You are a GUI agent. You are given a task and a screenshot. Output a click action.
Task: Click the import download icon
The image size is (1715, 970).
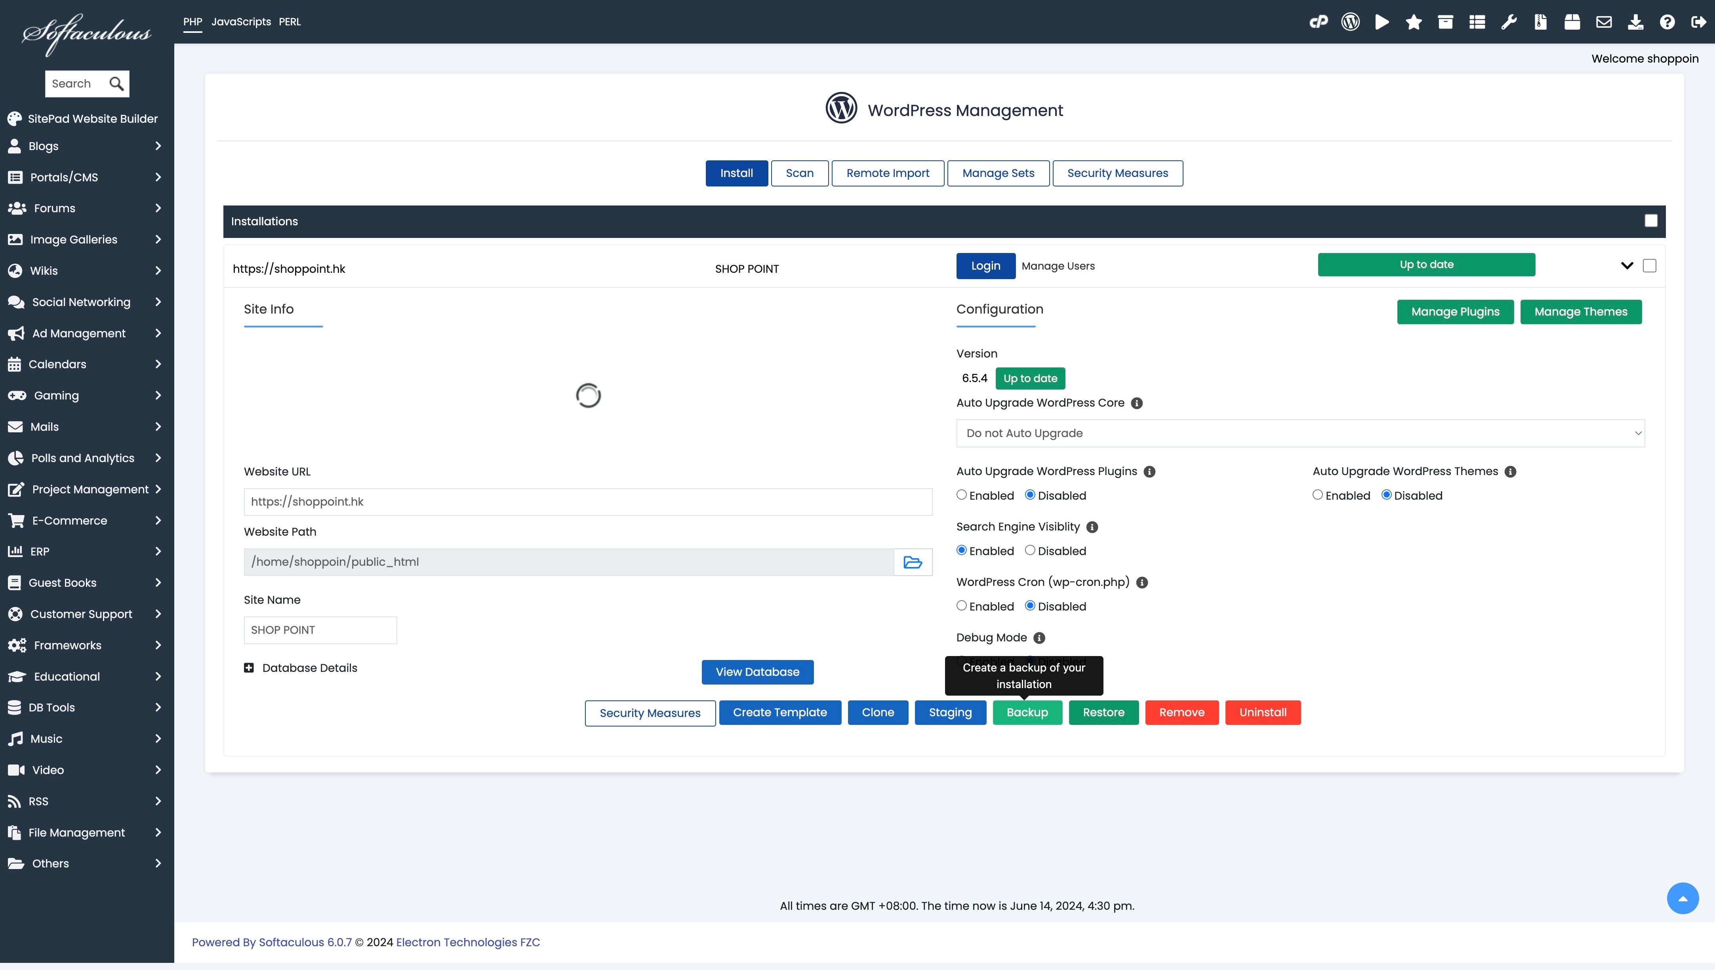coord(1635,22)
